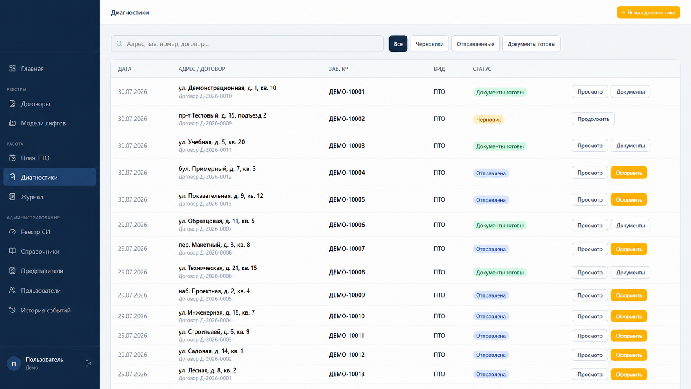Open Документы for ДЕМО-10001 row
The image size is (691, 389).
click(x=630, y=91)
